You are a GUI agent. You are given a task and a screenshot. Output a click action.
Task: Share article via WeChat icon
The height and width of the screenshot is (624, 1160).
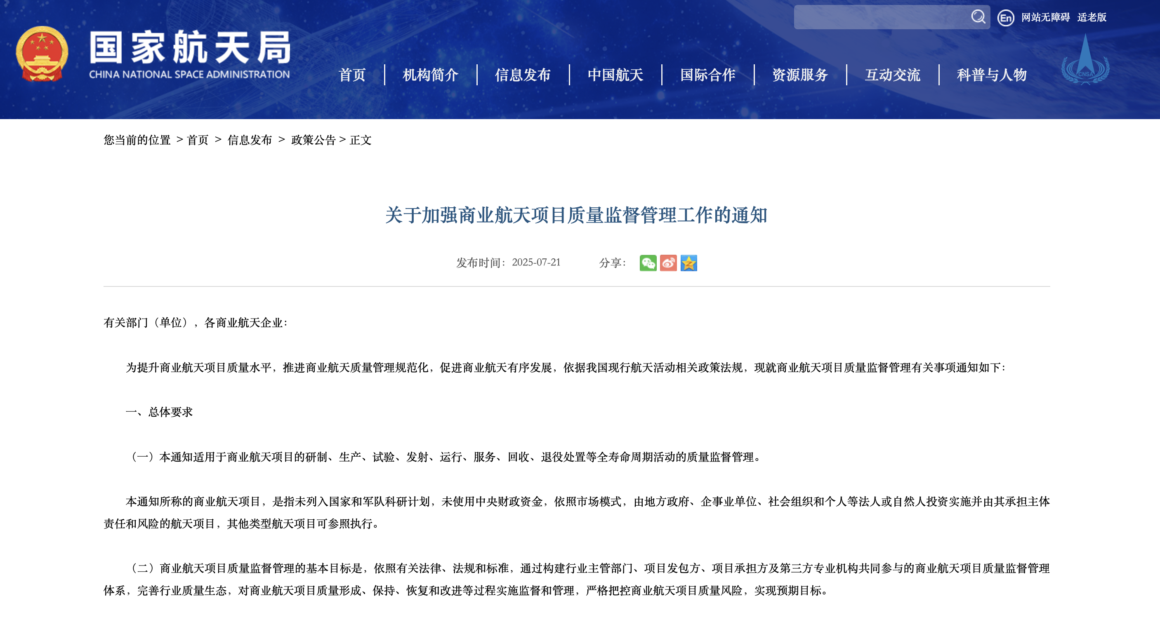coord(648,263)
